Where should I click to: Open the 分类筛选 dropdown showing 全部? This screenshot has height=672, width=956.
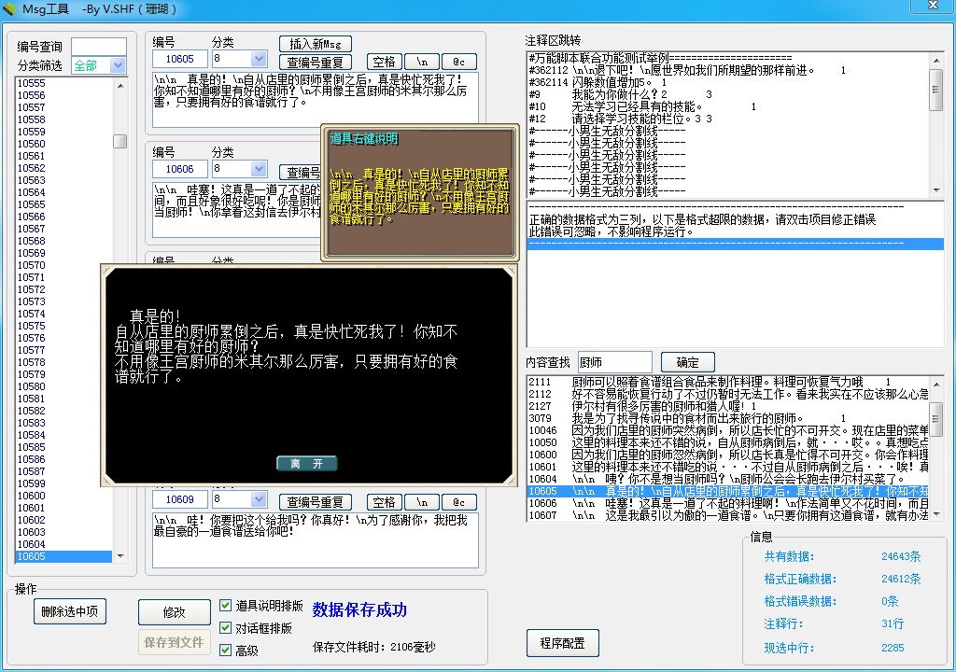[118, 65]
